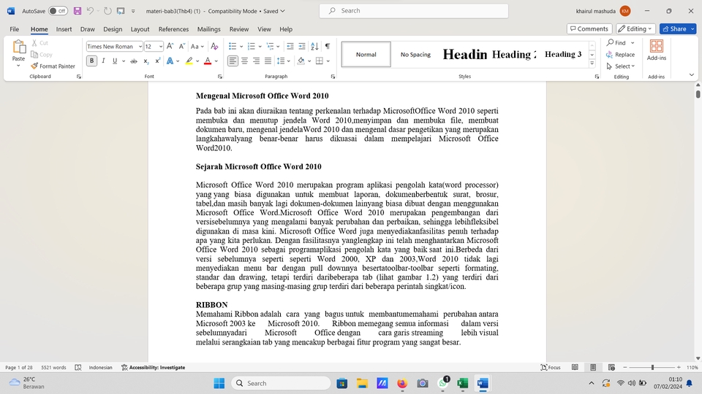
Task: Apply Normal style
Action: point(366,55)
